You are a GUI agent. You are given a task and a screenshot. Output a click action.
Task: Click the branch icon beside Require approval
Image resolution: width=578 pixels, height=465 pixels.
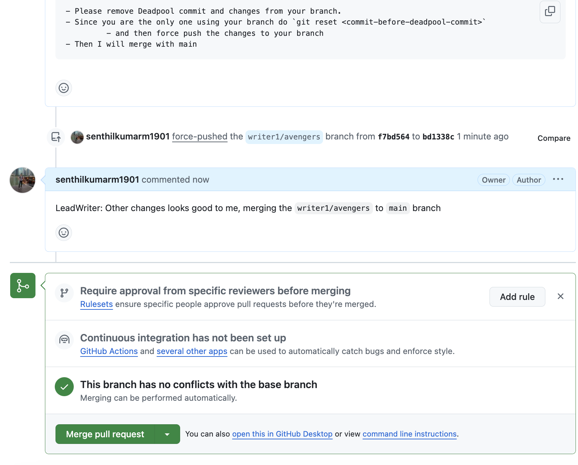pos(64,293)
